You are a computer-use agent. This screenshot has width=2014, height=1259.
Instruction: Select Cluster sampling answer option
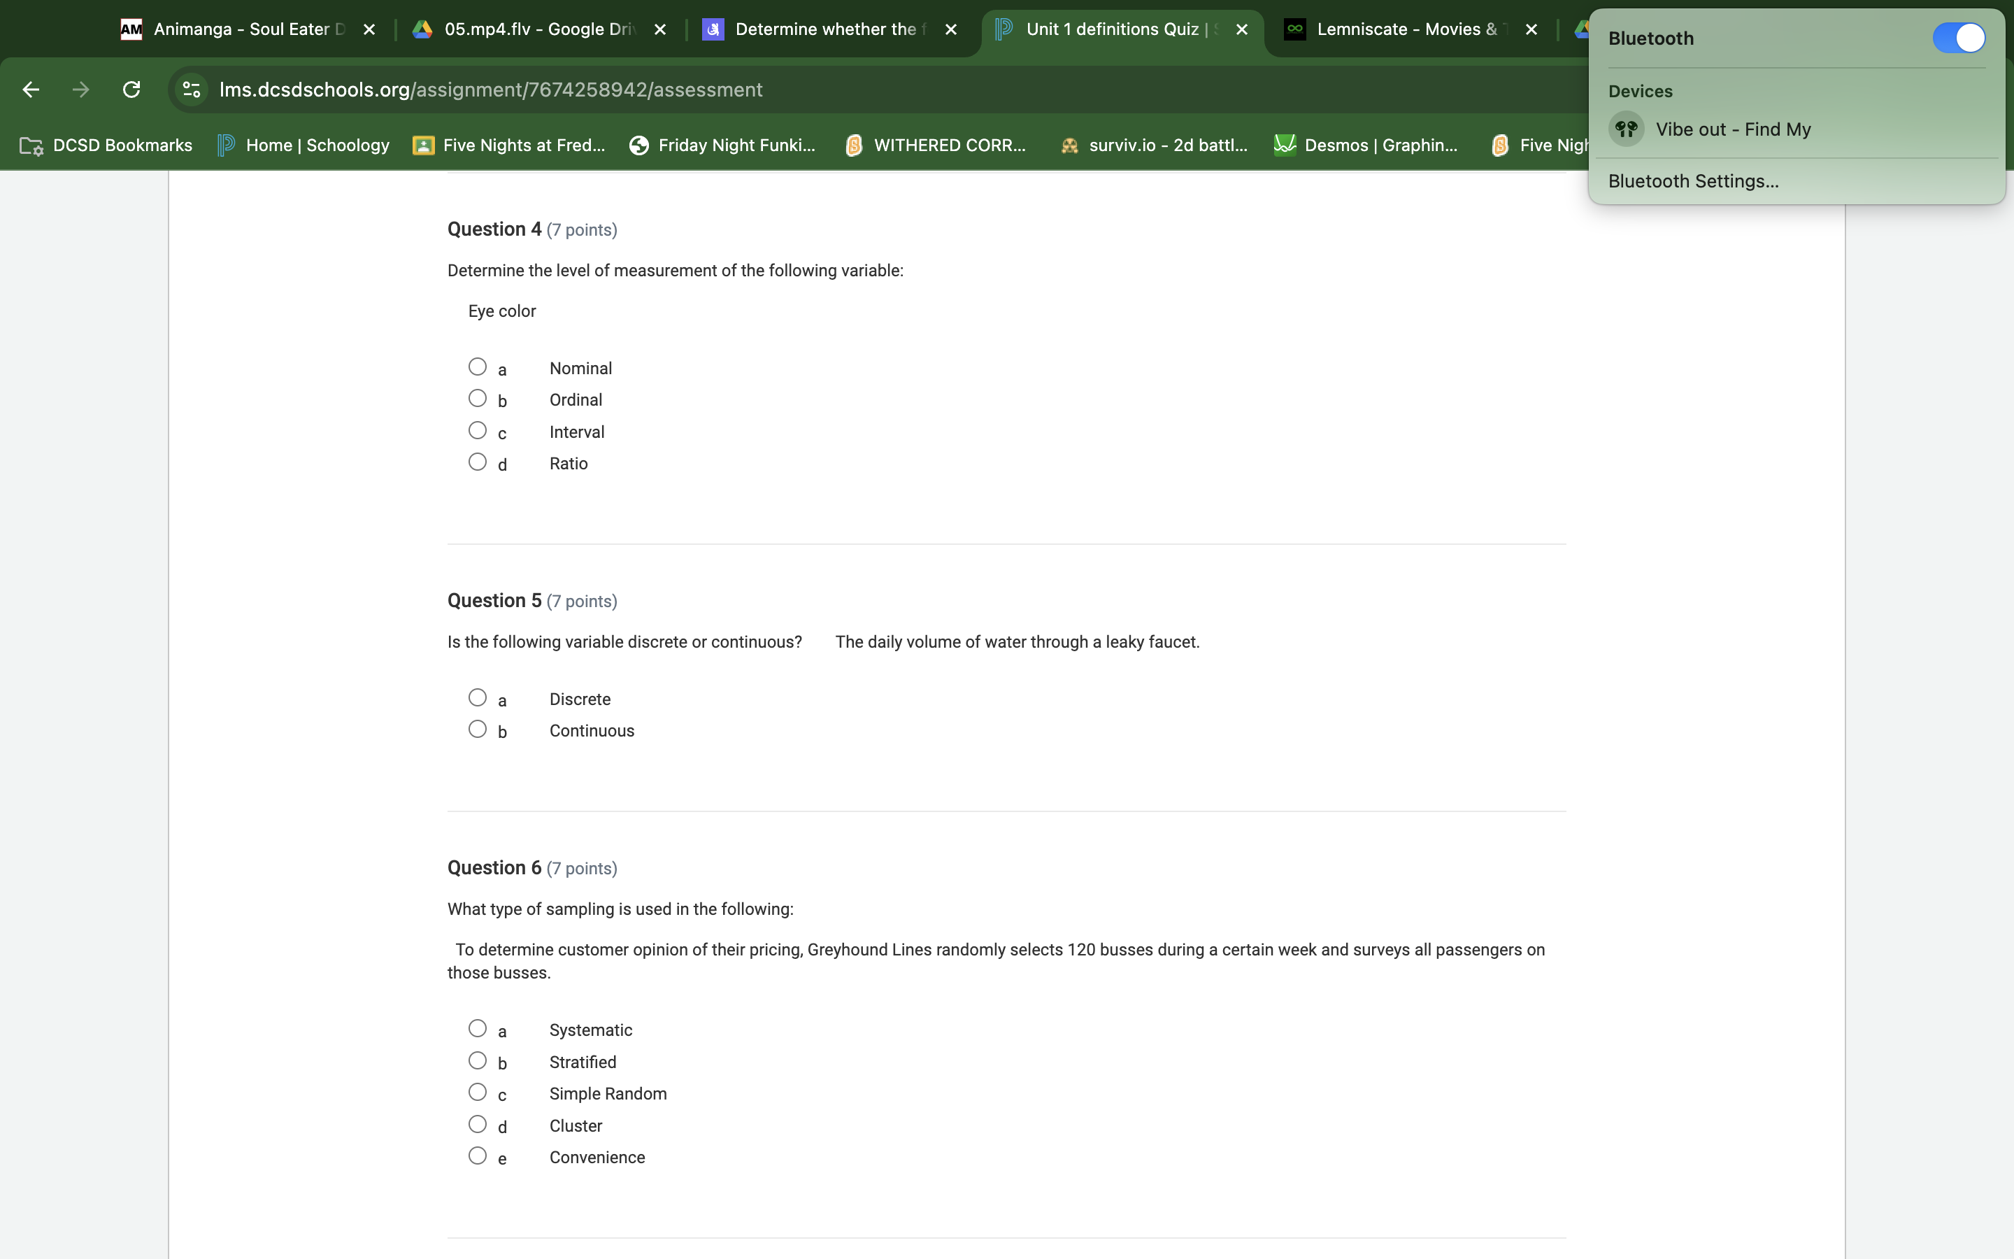pos(477,1123)
